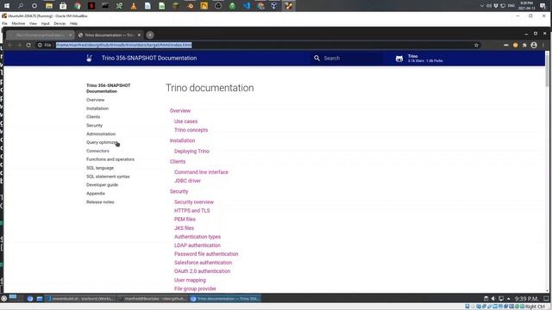Viewport: 552px width, 310px height.
Task: Launch VLC media player cone icon
Action: 134,6
